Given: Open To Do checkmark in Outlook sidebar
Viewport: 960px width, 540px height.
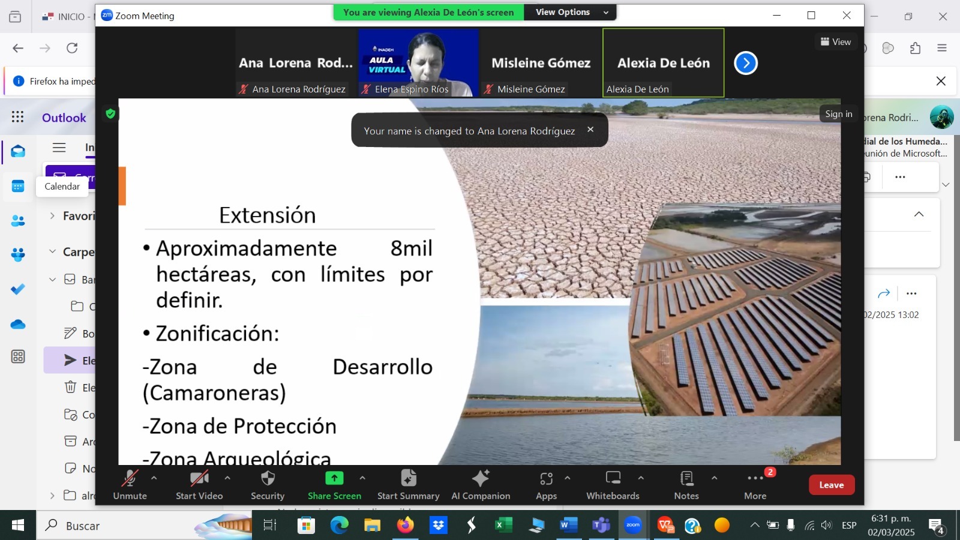Looking at the screenshot, I should click(18, 289).
